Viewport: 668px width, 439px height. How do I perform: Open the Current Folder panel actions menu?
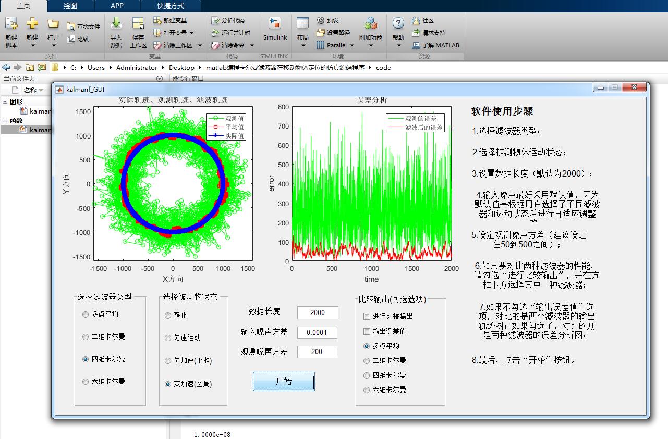pos(160,79)
